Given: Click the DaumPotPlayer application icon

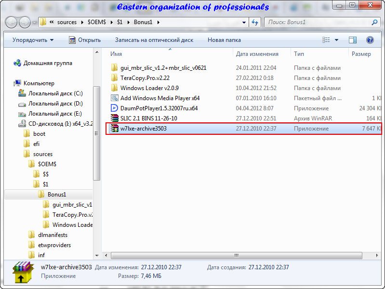Looking at the screenshot, I should (114, 108).
